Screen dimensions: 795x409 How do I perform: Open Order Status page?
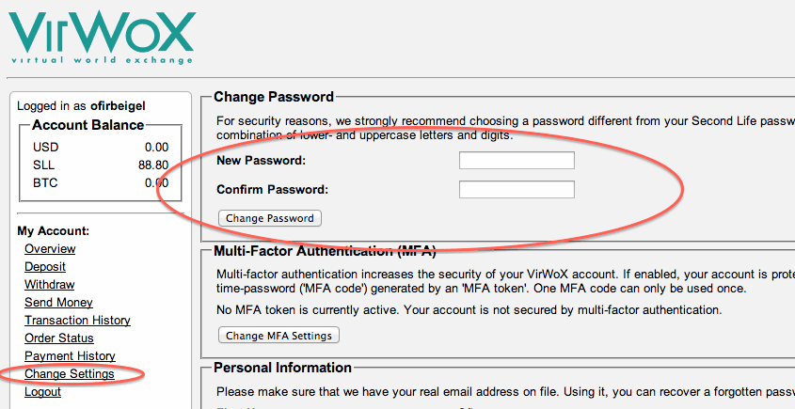58,338
